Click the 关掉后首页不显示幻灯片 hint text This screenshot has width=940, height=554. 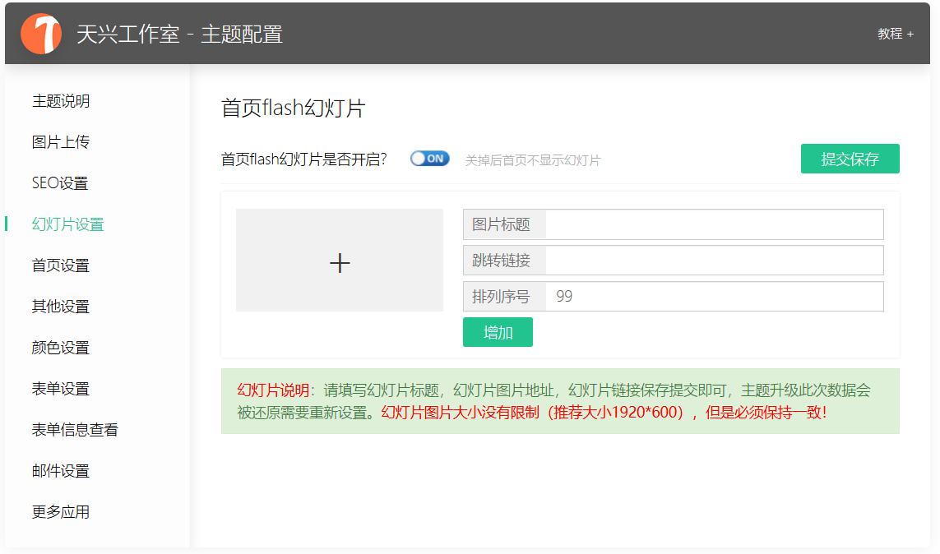tap(533, 160)
